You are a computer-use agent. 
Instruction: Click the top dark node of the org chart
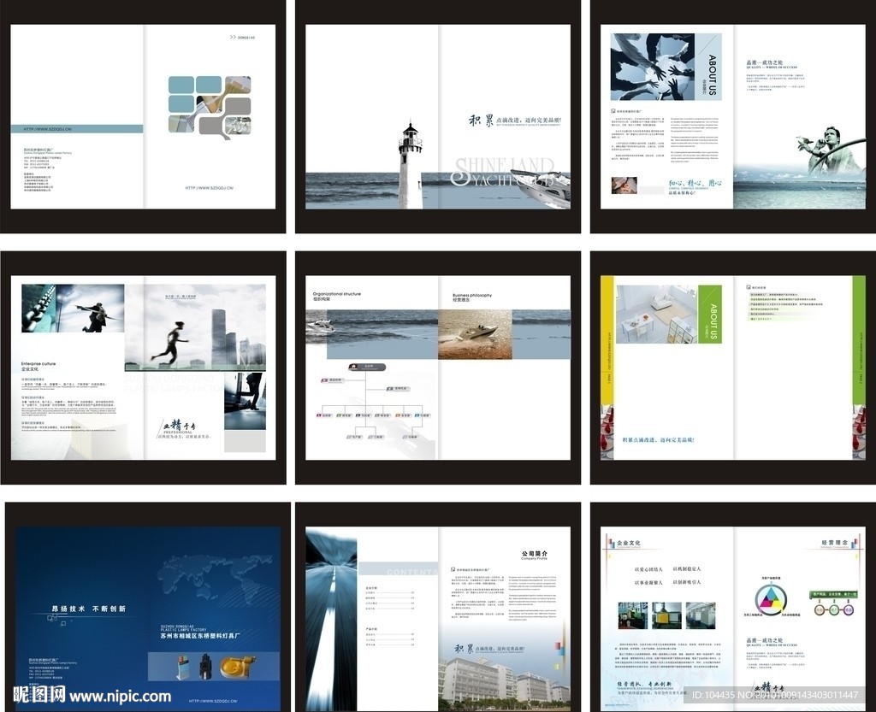pyautogui.click(x=367, y=368)
